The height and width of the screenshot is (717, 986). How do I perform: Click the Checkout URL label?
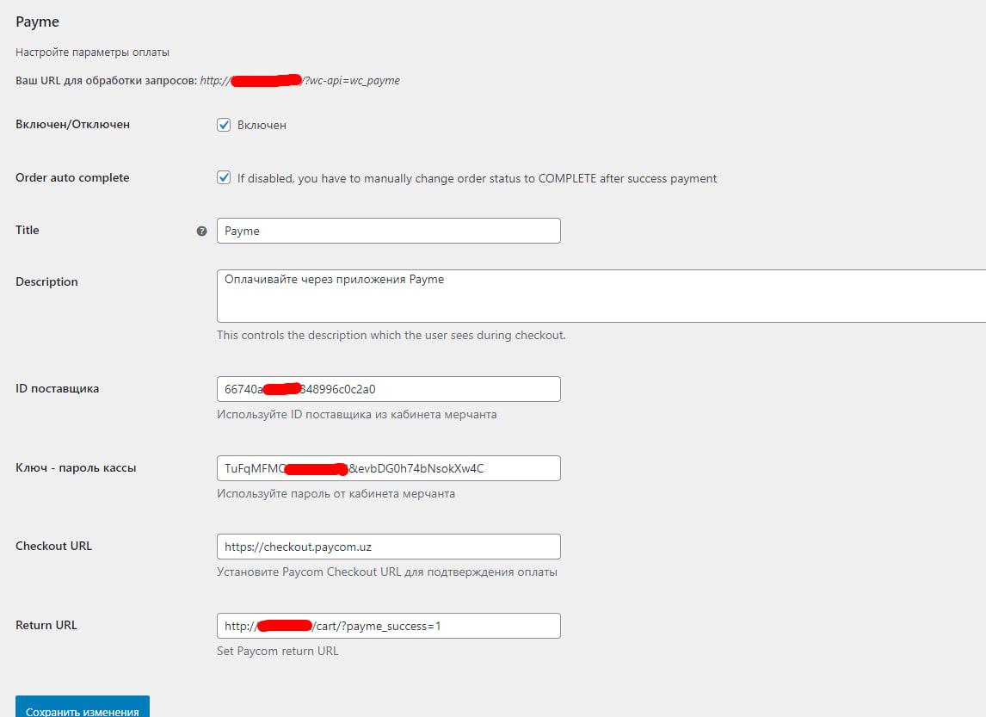pyautogui.click(x=53, y=546)
